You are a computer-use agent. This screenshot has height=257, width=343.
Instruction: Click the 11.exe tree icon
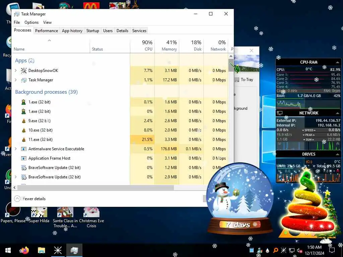pyautogui.click(x=24, y=140)
